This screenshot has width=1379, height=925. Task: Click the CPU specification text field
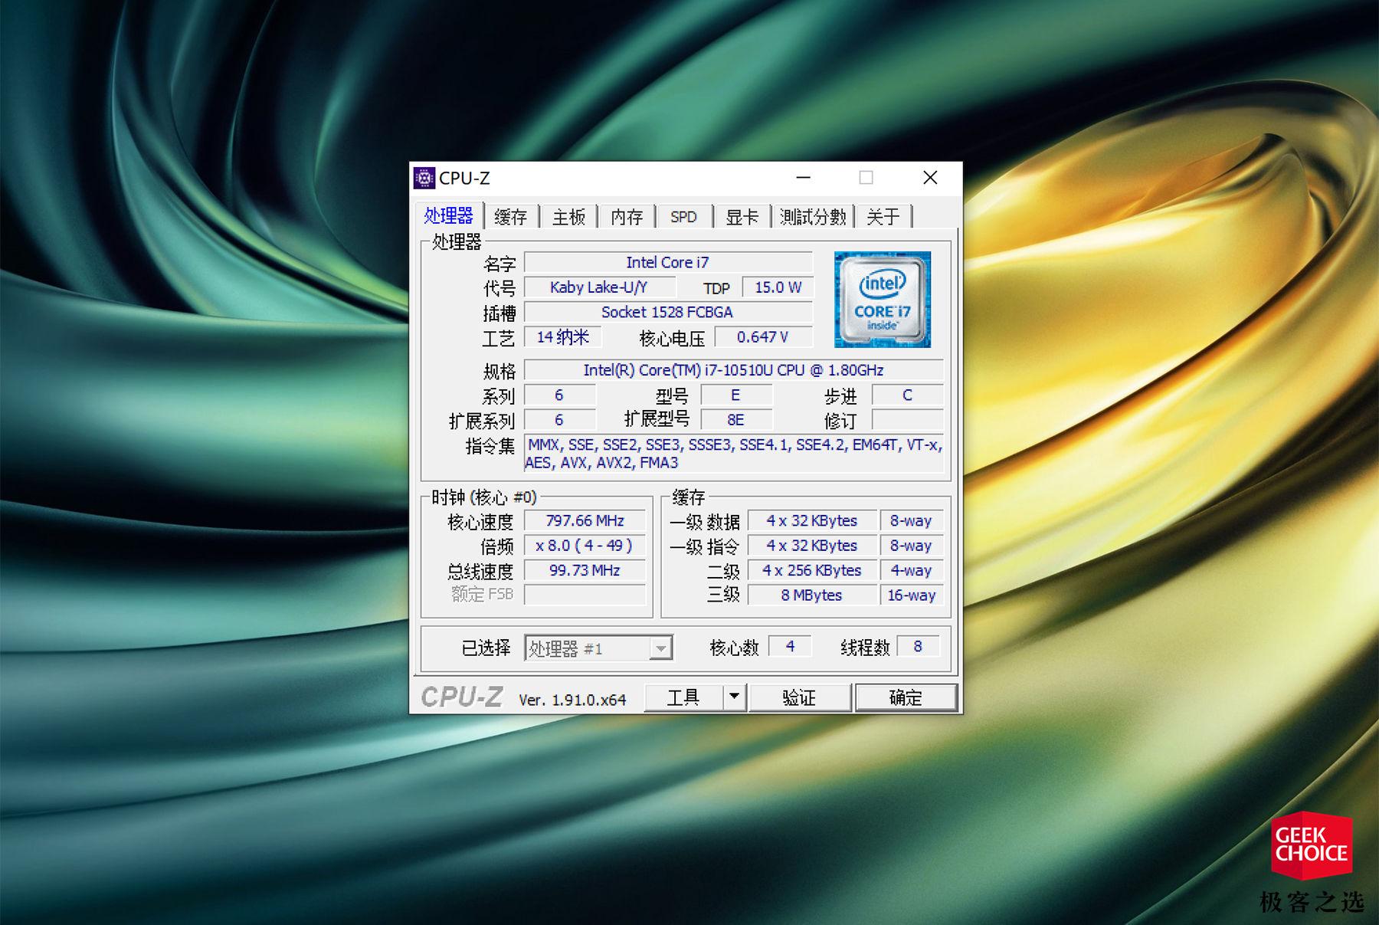tap(733, 370)
